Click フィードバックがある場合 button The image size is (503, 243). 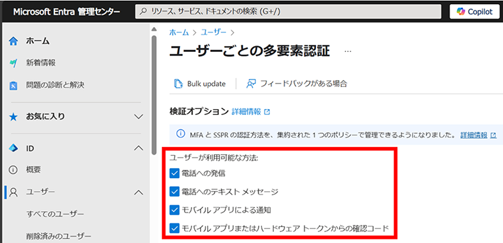pos(296,84)
